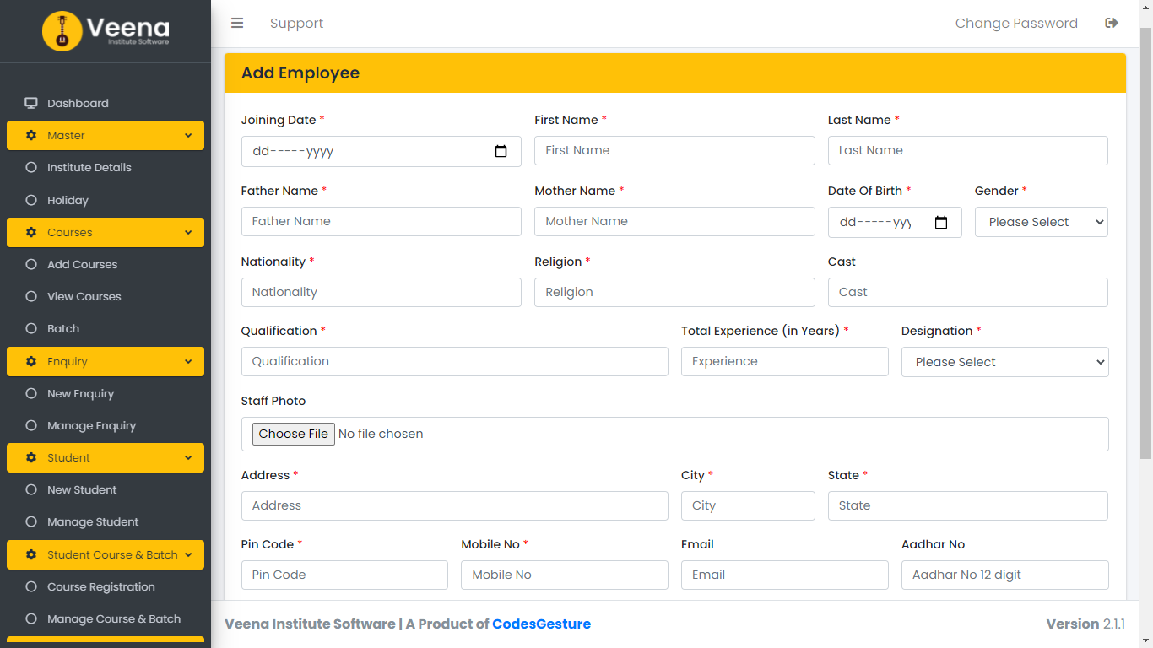
Task: Click the page vertical scrollbar
Action: click(x=1145, y=245)
